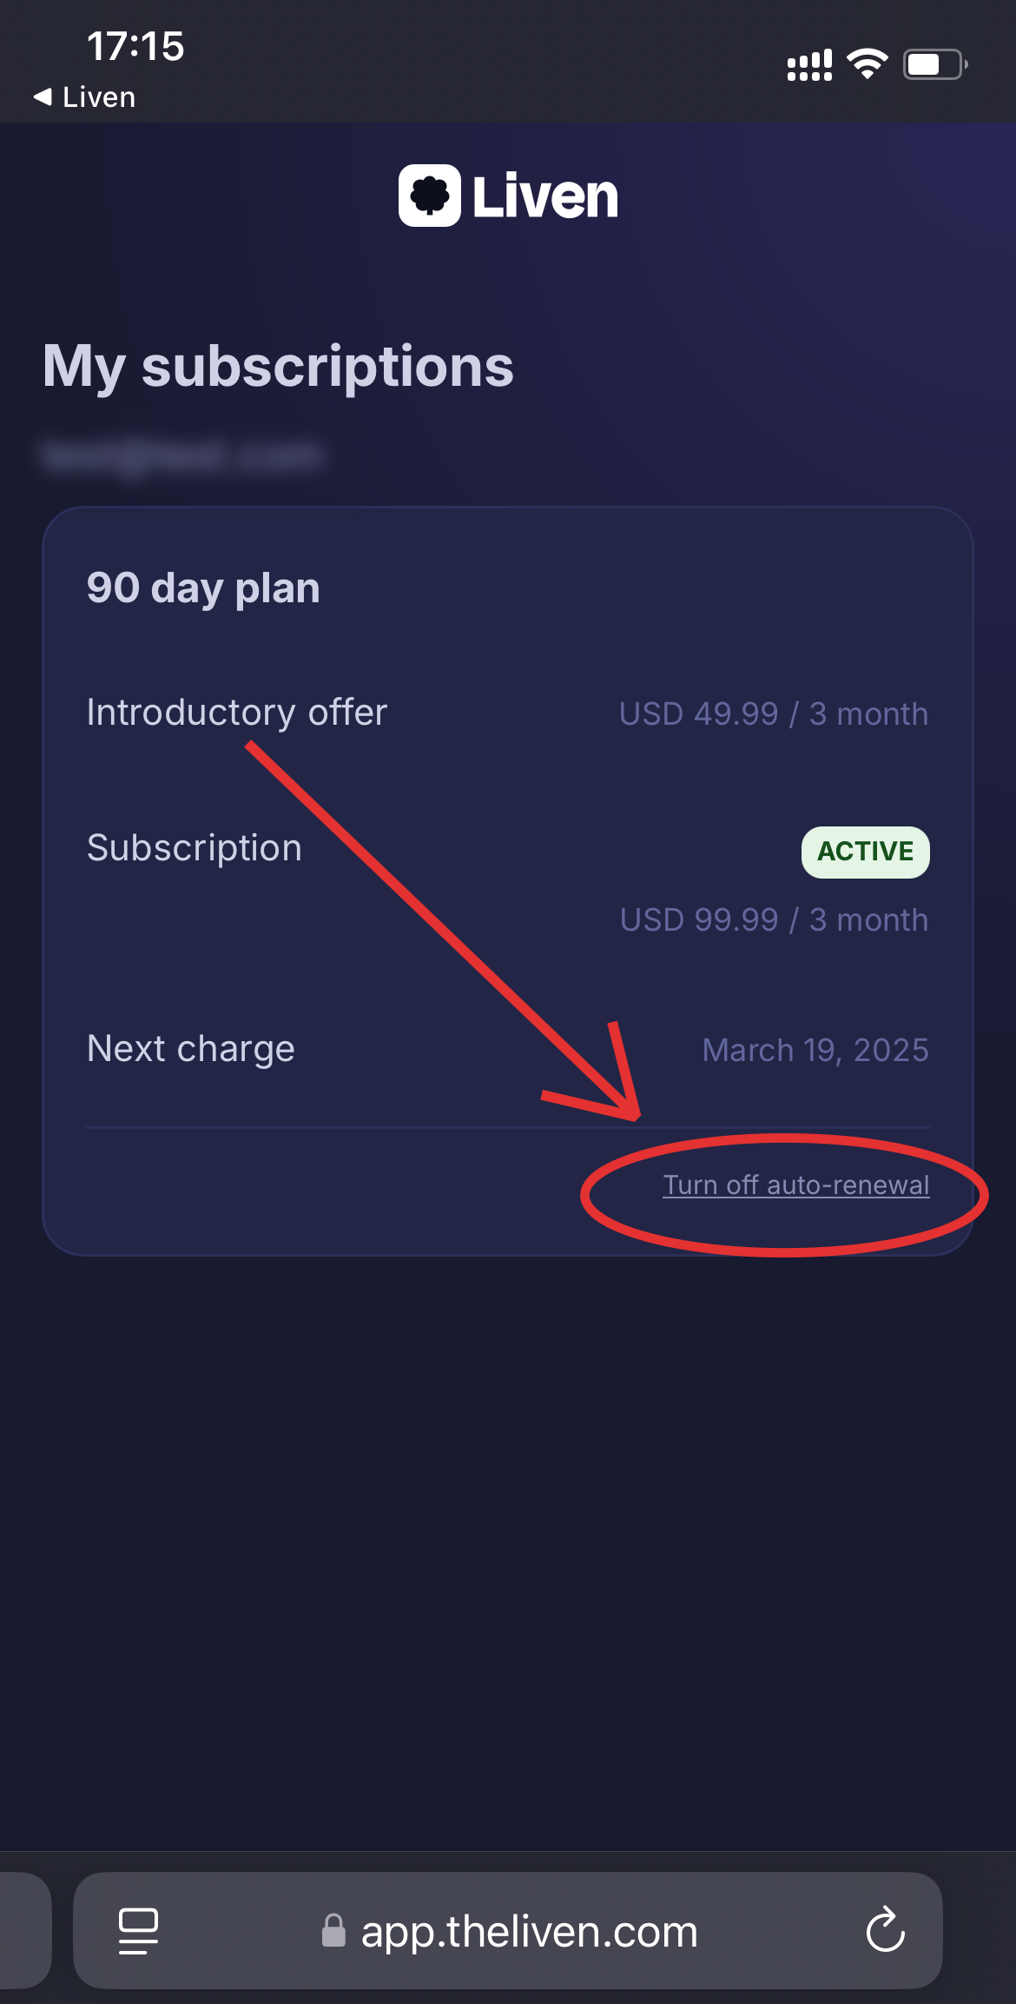Tap the Wi-Fi status icon
The height and width of the screenshot is (2004, 1016).
pos(867,64)
